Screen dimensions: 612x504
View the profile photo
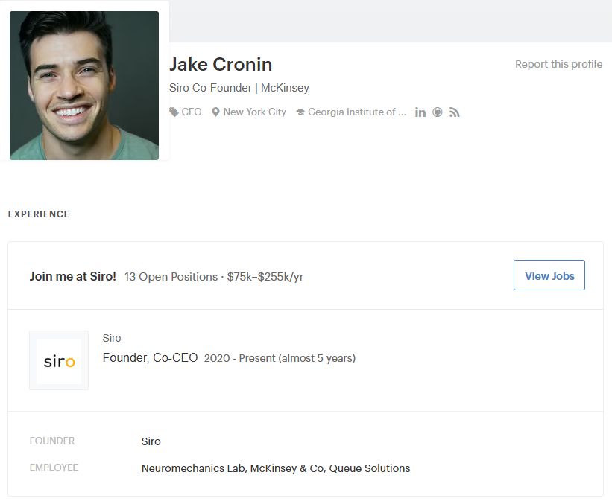[84, 86]
